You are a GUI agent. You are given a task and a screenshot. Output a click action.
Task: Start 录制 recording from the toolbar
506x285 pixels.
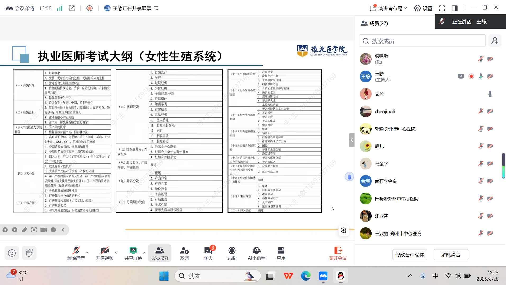click(232, 253)
